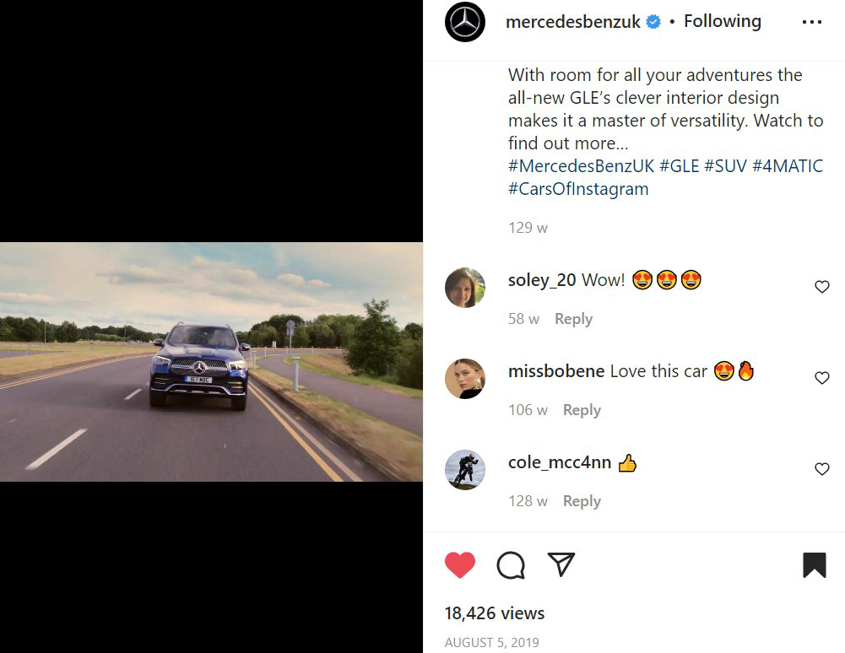Open the three-dot more options menu
Viewport: 845px width, 653px height.
(811, 23)
